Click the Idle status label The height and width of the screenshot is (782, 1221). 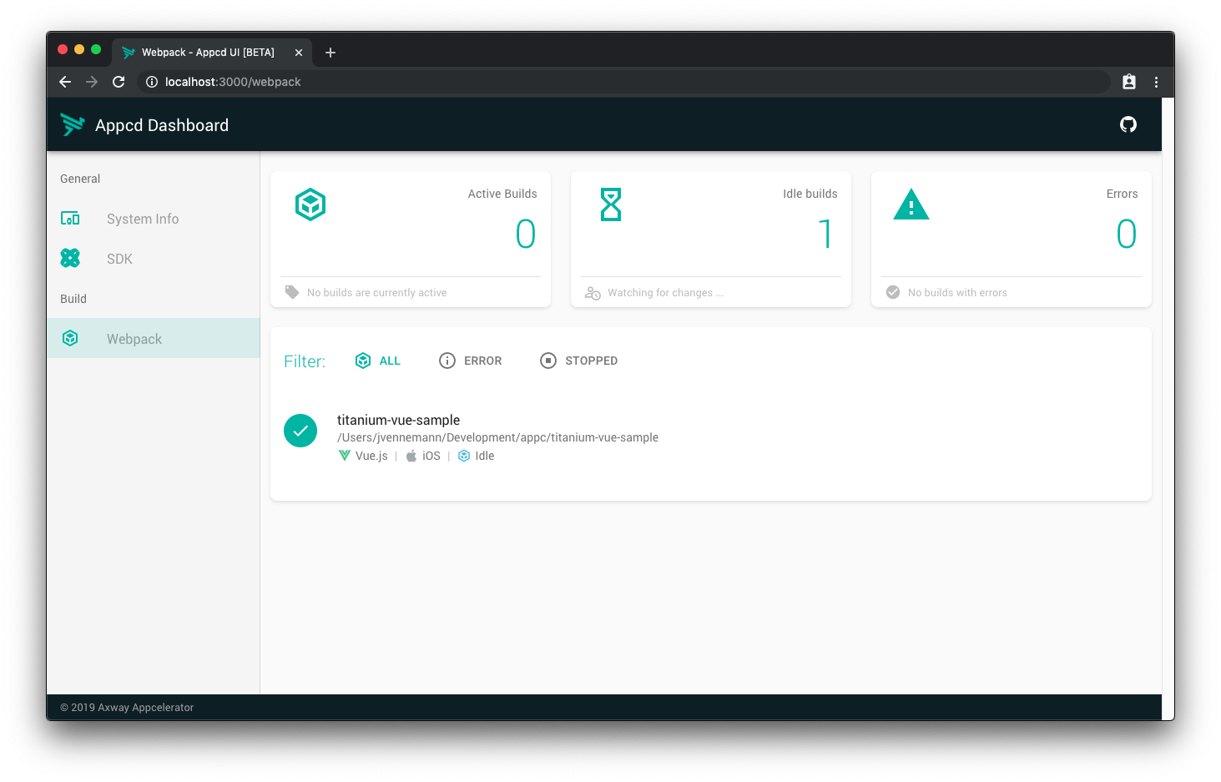(x=485, y=456)
